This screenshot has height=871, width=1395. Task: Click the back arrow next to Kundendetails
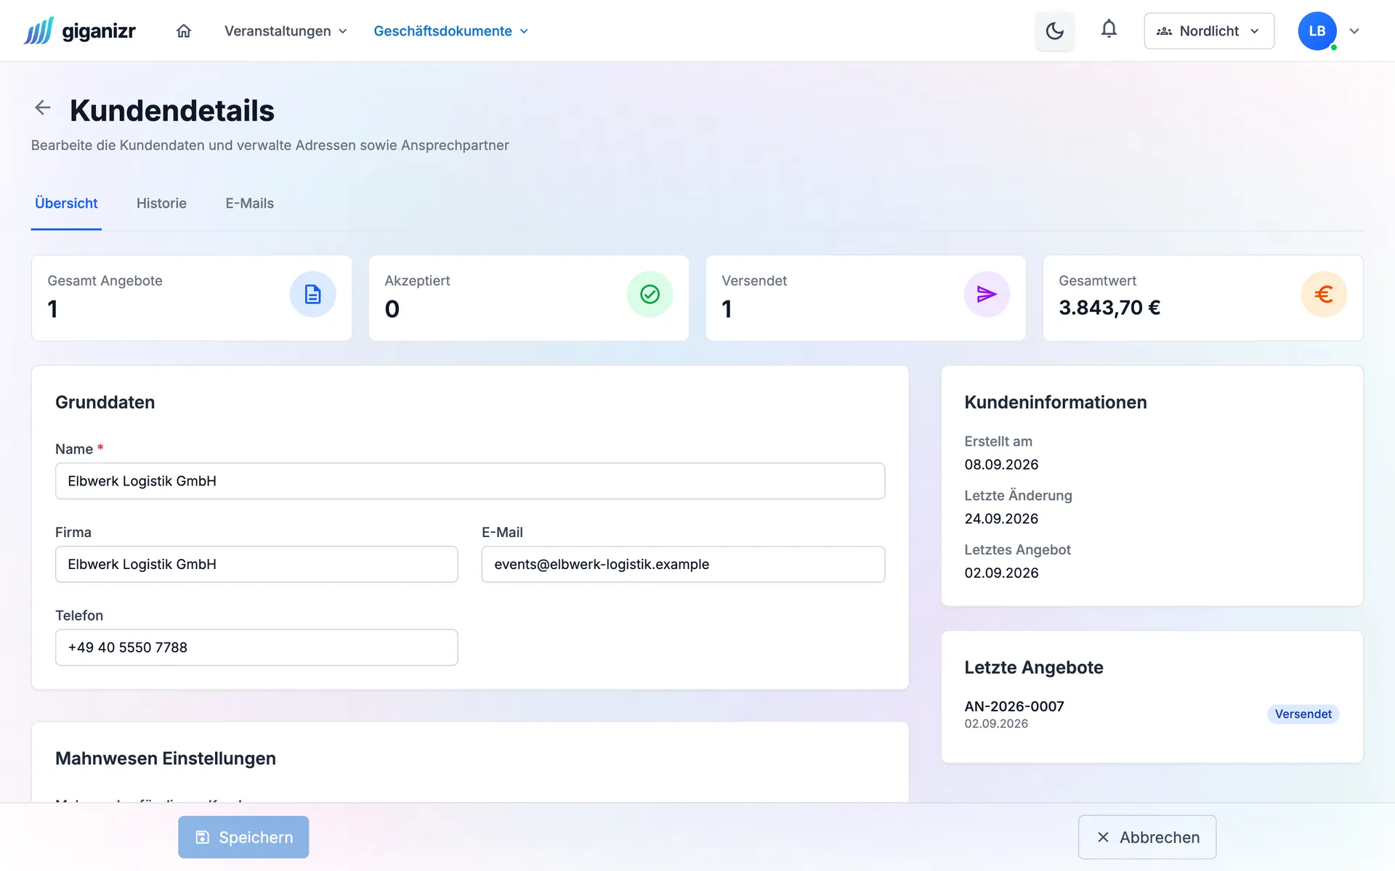point(43,108)
